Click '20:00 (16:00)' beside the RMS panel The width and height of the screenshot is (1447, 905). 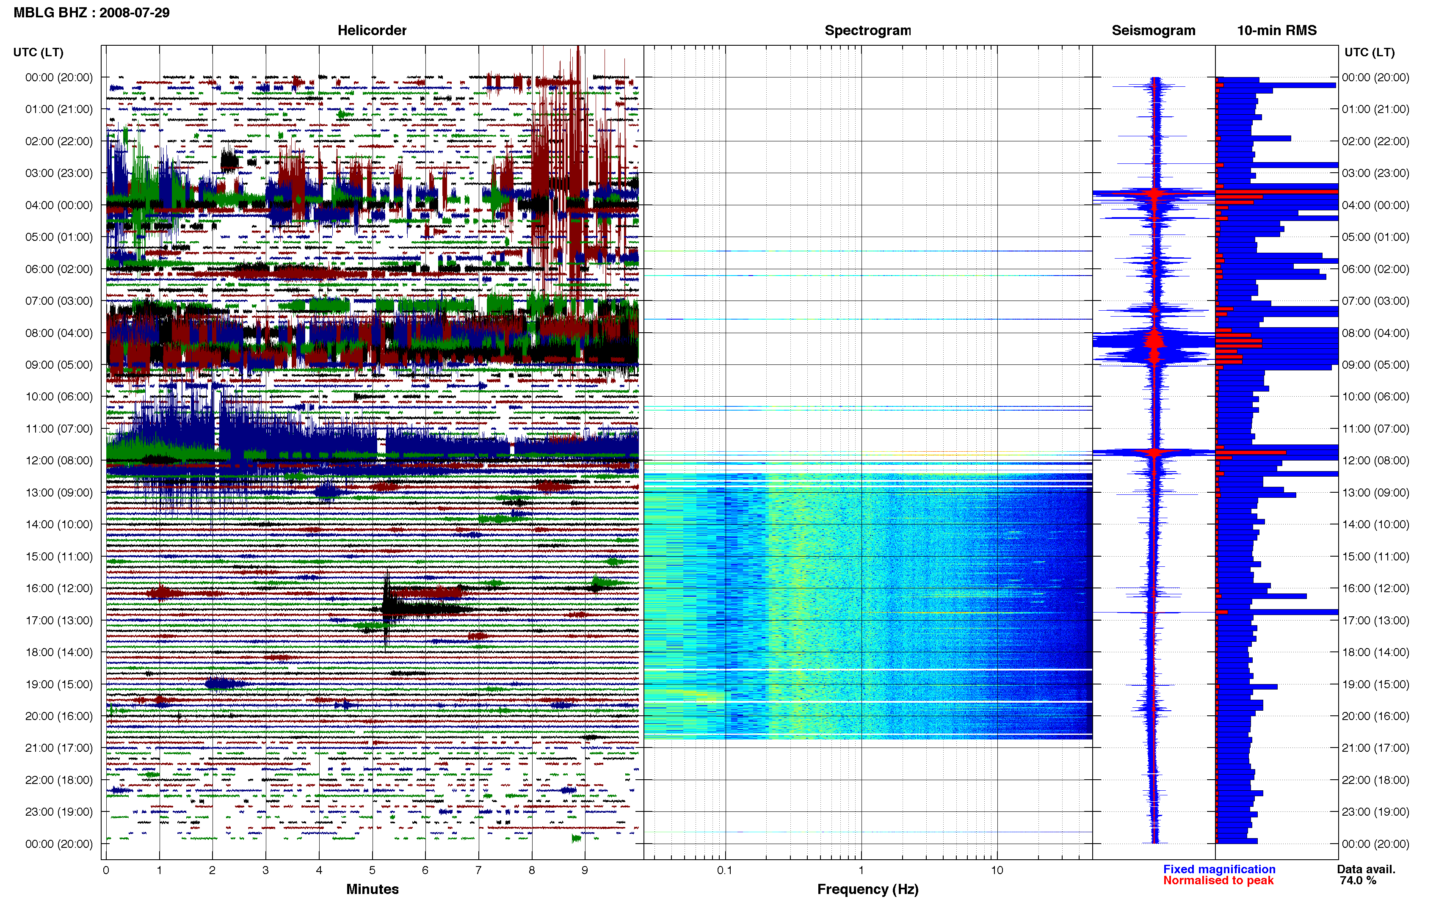[1375, 716]
